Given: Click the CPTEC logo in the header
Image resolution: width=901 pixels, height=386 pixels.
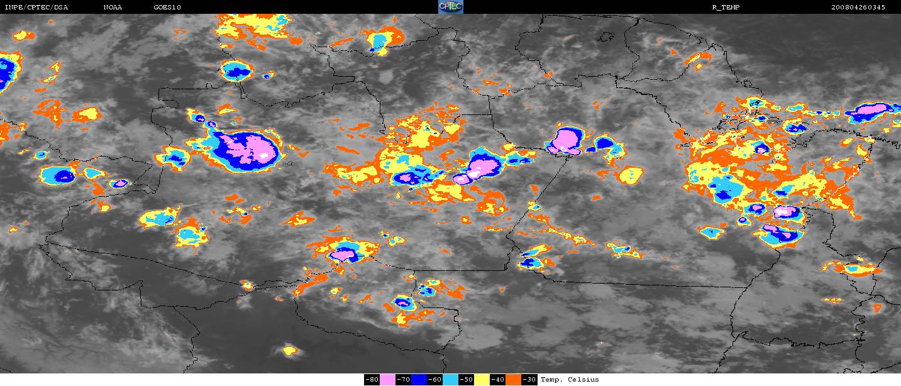Looking at the screenshot, I should (x=451, y=7).
